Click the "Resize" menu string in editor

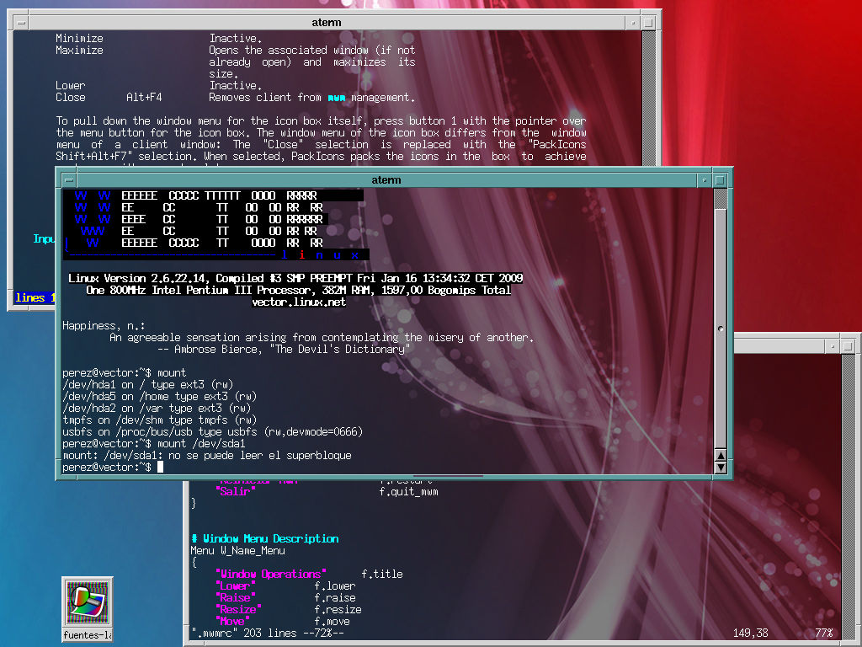point(238,610)
